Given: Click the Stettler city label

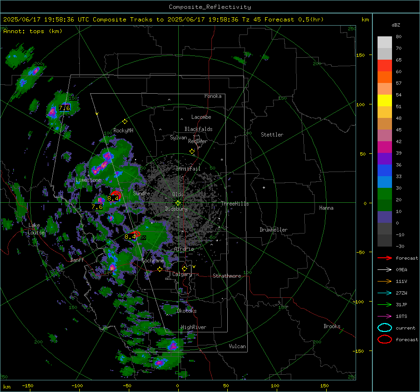Looking at the screenshot, I should click(272, 135).
